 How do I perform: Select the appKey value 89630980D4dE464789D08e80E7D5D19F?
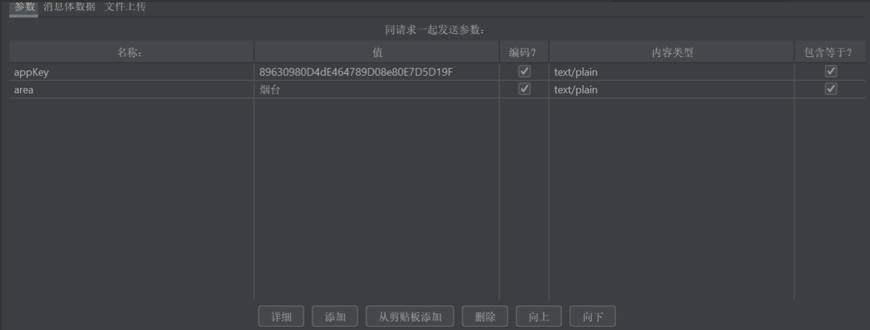(x=377, y=72)
